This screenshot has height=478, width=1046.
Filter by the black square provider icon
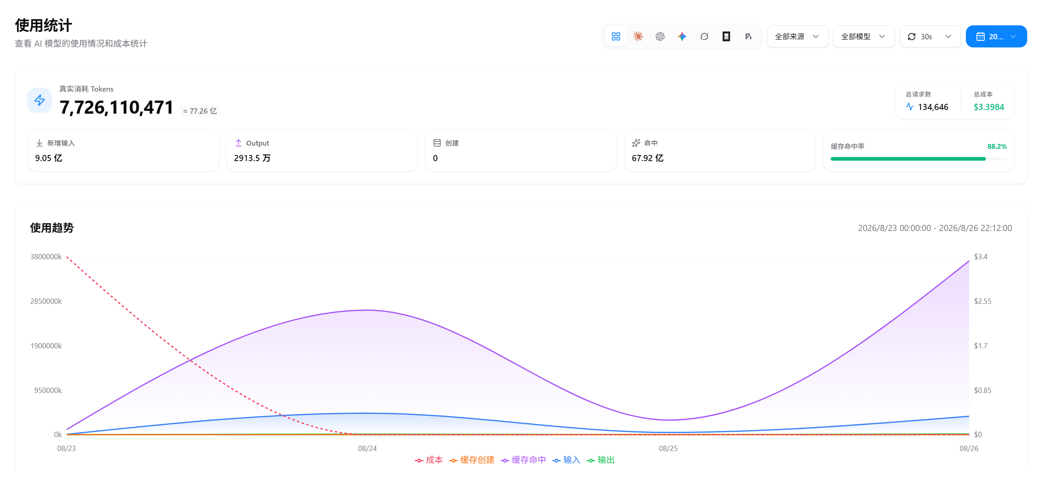[x=726, y=36]
